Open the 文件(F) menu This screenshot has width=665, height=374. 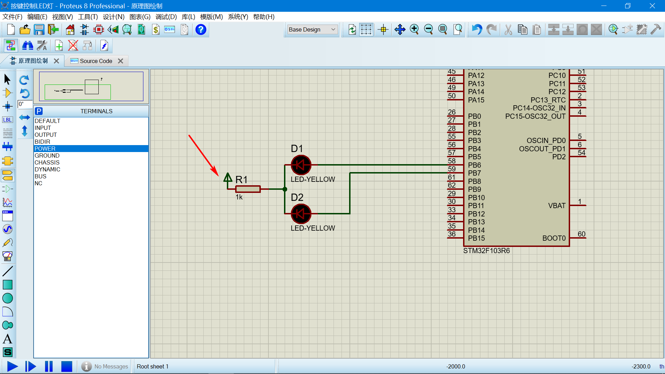coord(12,17)
